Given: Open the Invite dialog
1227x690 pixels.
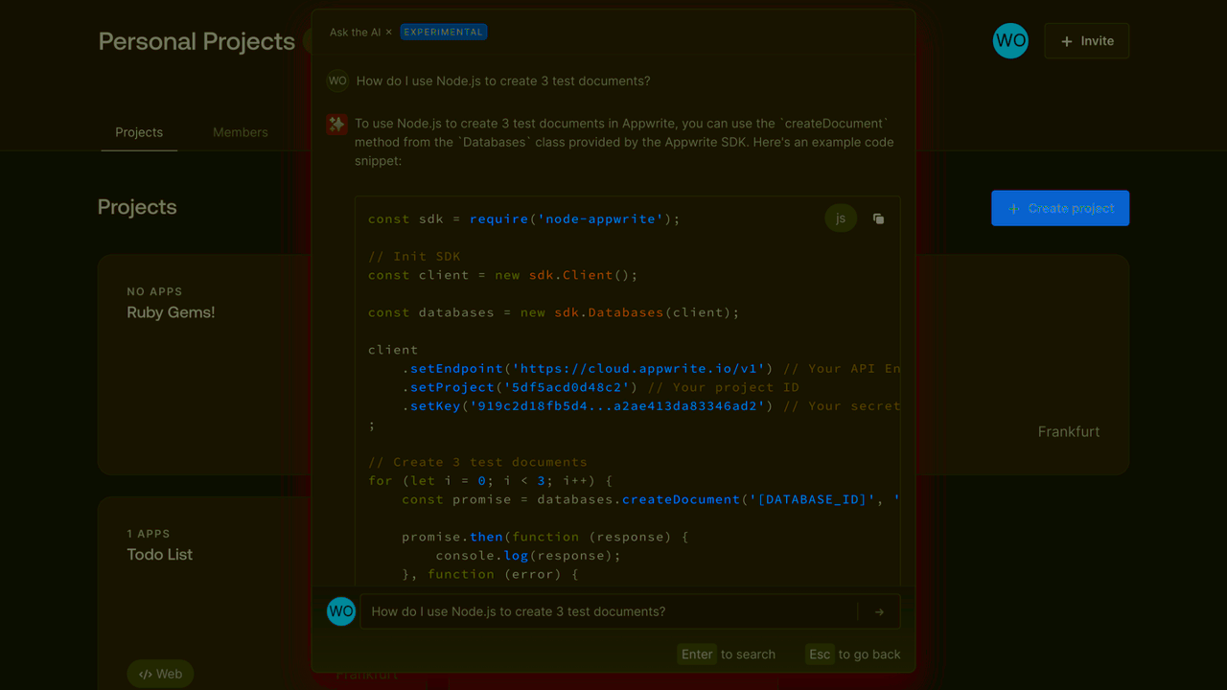Looking at the screenshot, I should 1086,40.
